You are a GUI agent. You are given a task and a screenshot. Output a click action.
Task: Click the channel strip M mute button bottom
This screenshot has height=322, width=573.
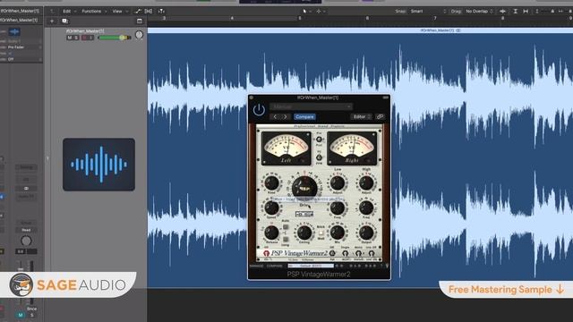coord(21,315)
